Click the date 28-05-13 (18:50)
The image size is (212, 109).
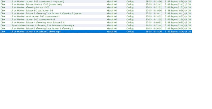point(154,1)
